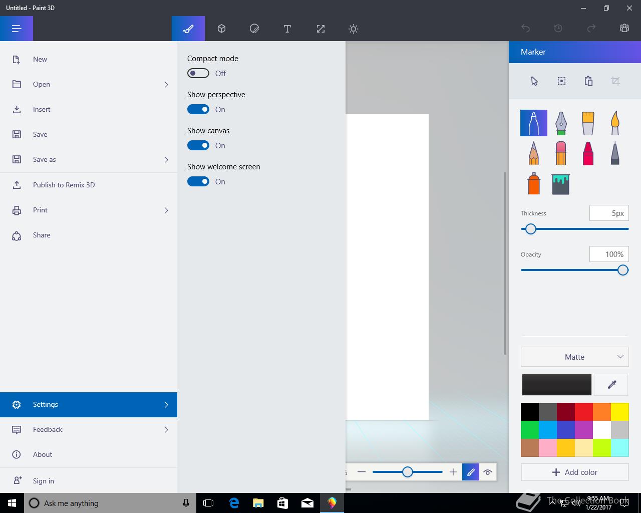Expand the Print submenu
This screenshot has width=641, height=513.
coord(166,210)
